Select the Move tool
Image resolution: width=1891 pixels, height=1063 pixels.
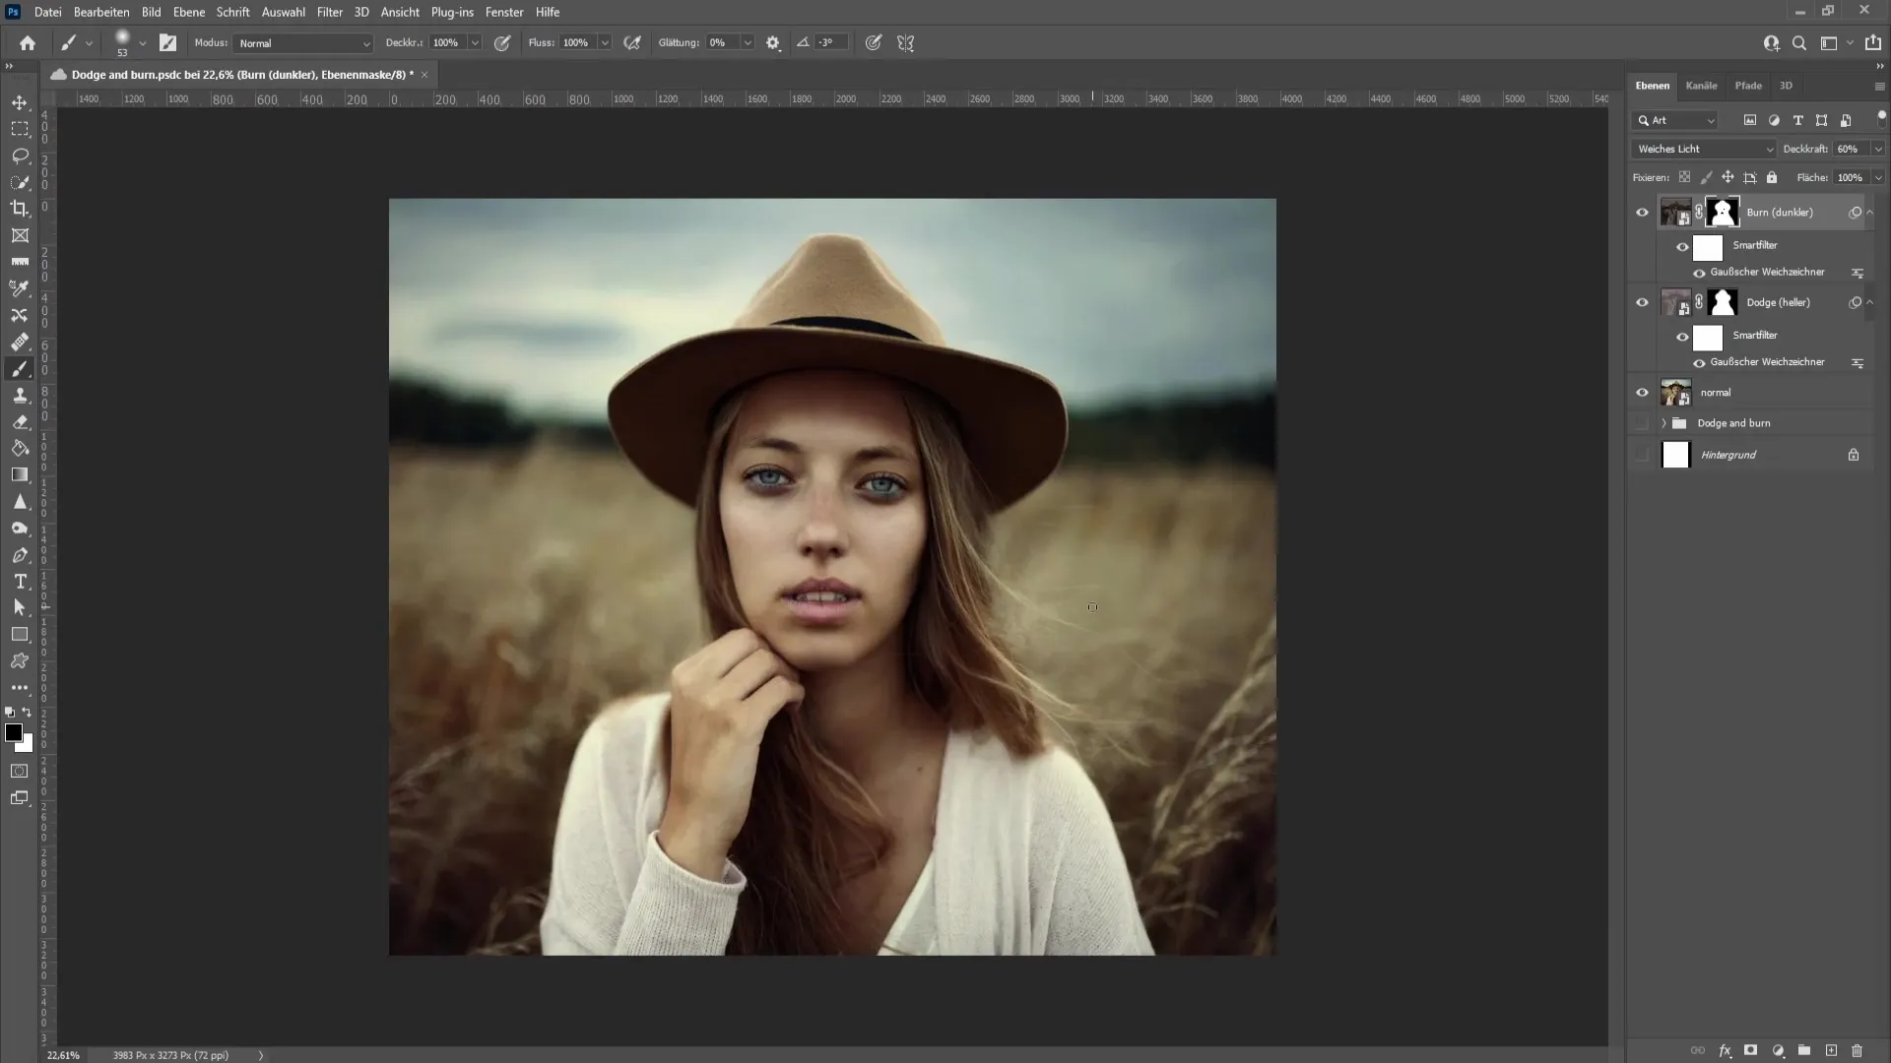pos(20,100)
